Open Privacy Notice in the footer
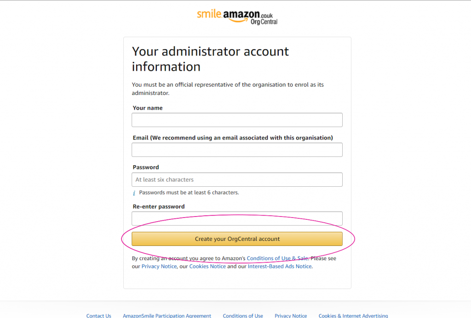The image size is (471, 318). 291,315
